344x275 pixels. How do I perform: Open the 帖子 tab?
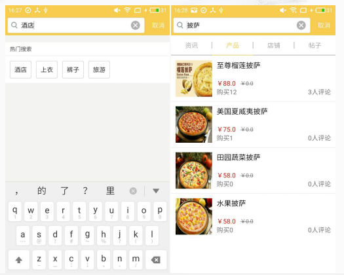pyautogui.click(x=315, y=45)
